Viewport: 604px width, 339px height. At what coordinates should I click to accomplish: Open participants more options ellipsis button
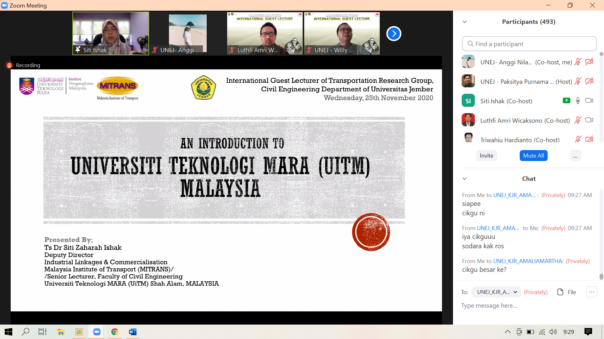click(576, 156)
